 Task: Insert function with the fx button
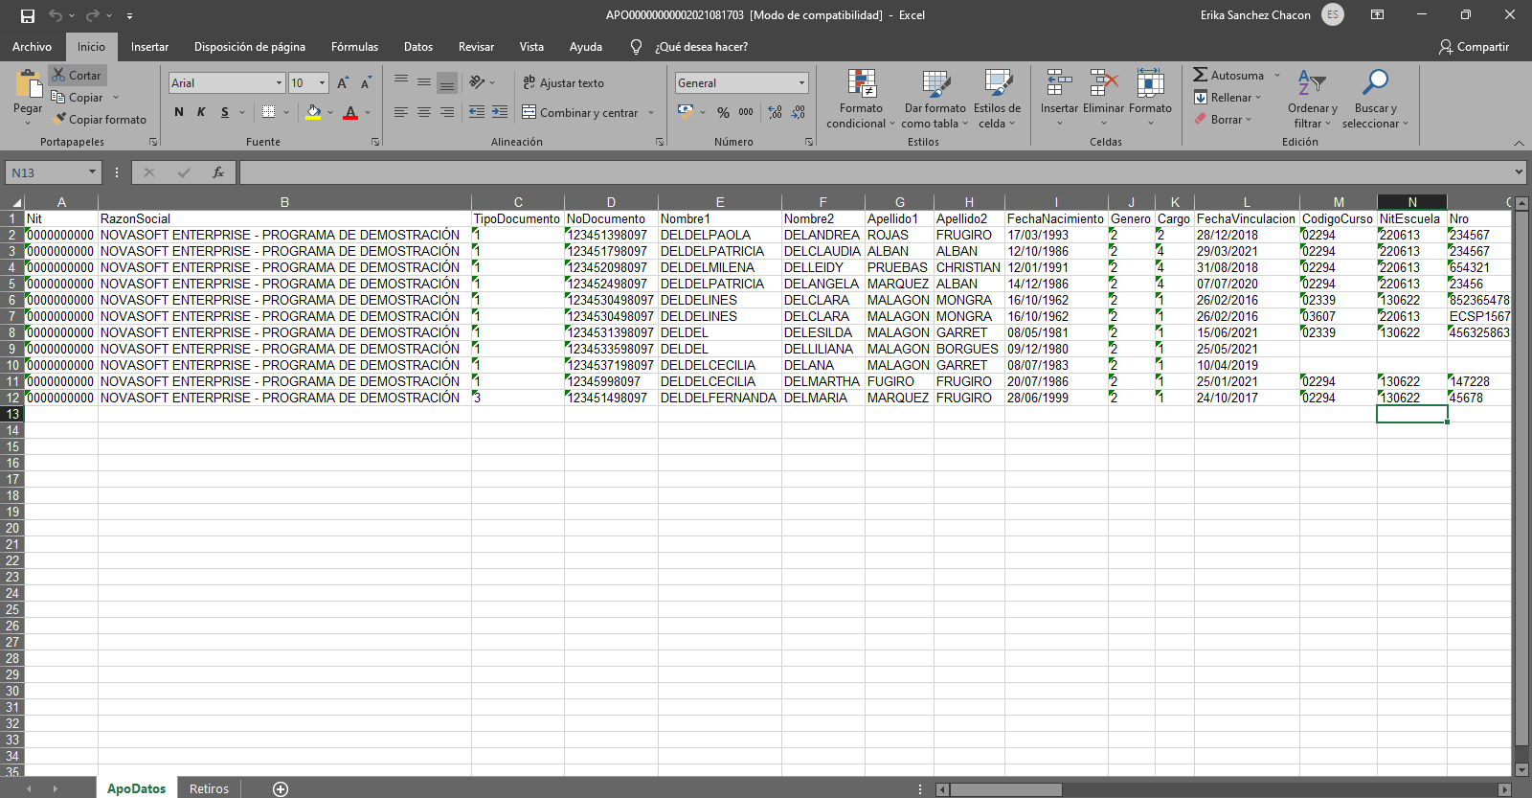pos(218,172)
